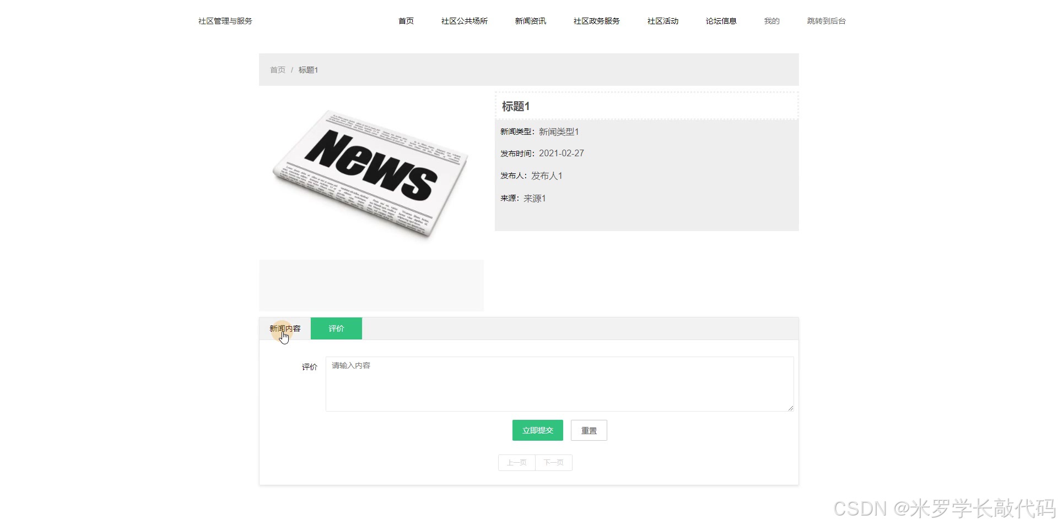
Task: Click the news title 标题1 heading
Action: 515,106
